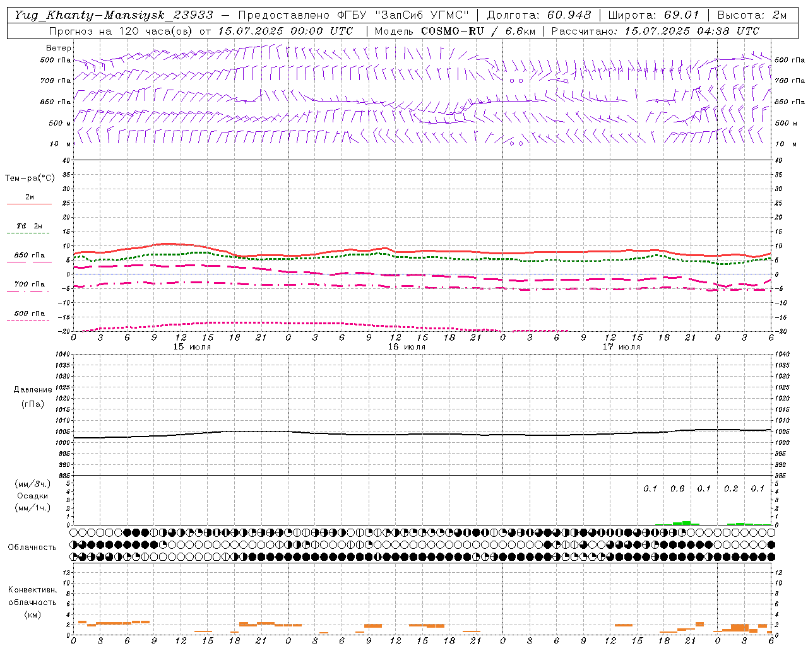
Task: Click the 700 гПа temperature legend label
Action: point(30,285)
